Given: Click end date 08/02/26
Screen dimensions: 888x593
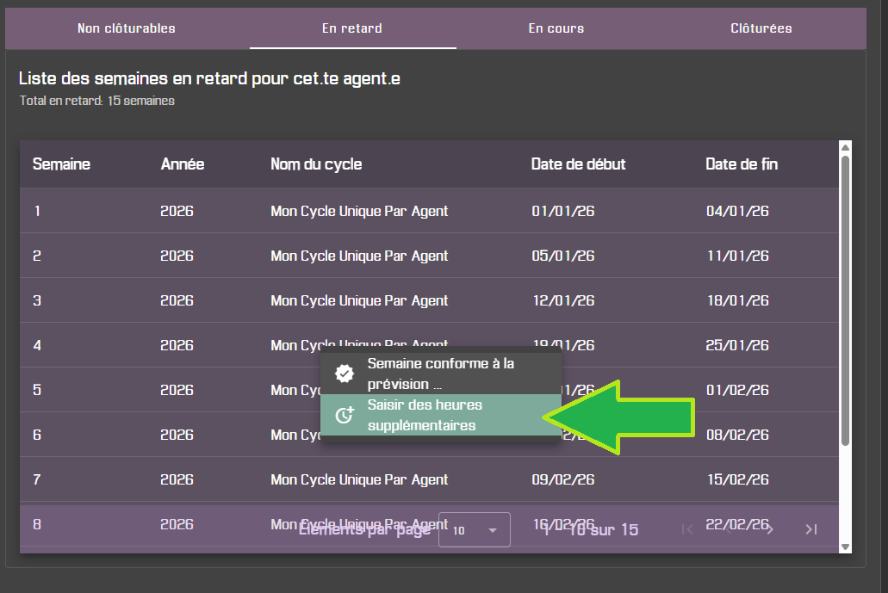Looking at the screenshot, I should 737,435.
